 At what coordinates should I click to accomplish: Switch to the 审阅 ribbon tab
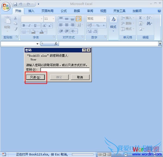click(x=90, y=11)
